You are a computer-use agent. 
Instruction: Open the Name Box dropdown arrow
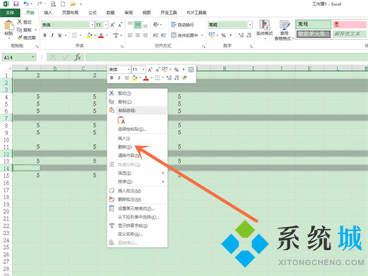[x=33, y=57]
